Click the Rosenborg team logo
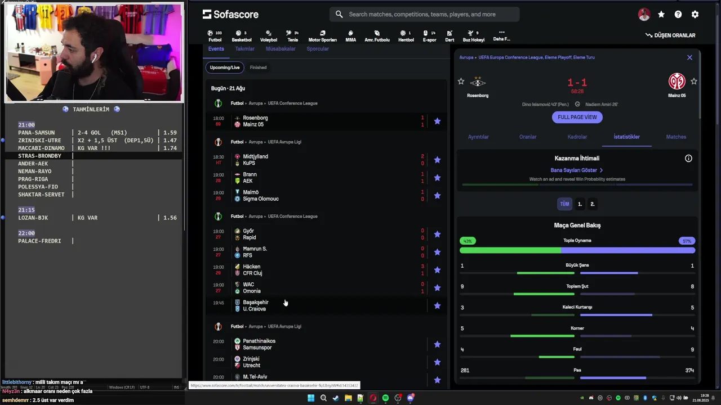This screenshot has height=405, width=721. [x=478, y=82]
